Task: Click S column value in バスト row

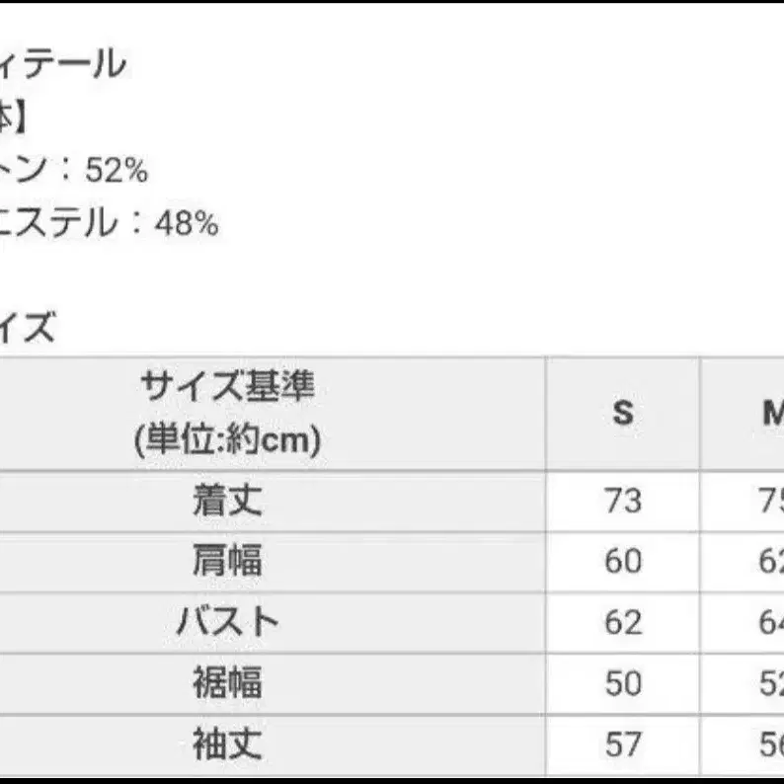Action: pyautogui.click(x=622, y=622)
